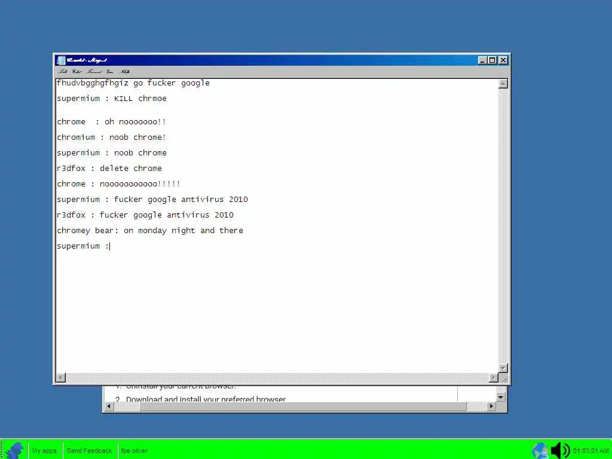Click 'r3dfox : fucker google antivirus 2010' line
This screenshot has height=459, width=612.
point(145,215)
